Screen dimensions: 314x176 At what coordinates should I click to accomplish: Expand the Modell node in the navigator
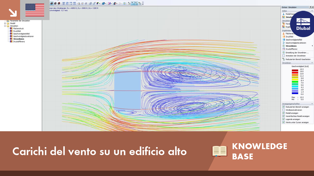tap(5, 23)
